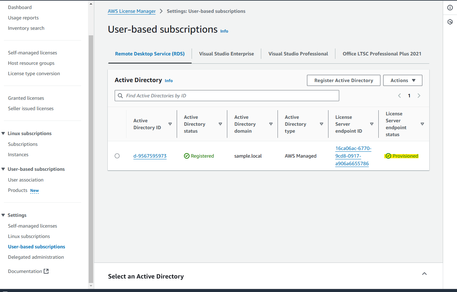Open top Self-managed licenses sidebar item
457x292 pixels.
[x=33, y=53]
